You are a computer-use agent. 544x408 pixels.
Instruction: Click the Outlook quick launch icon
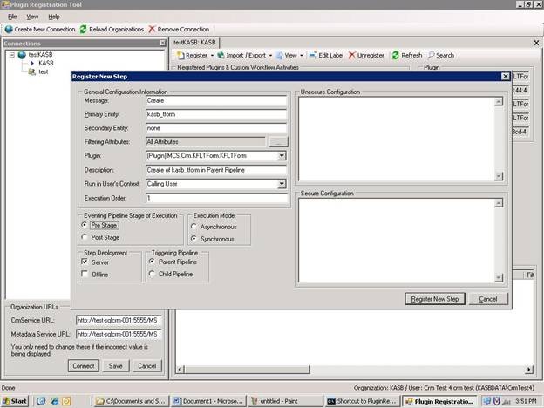66,401
